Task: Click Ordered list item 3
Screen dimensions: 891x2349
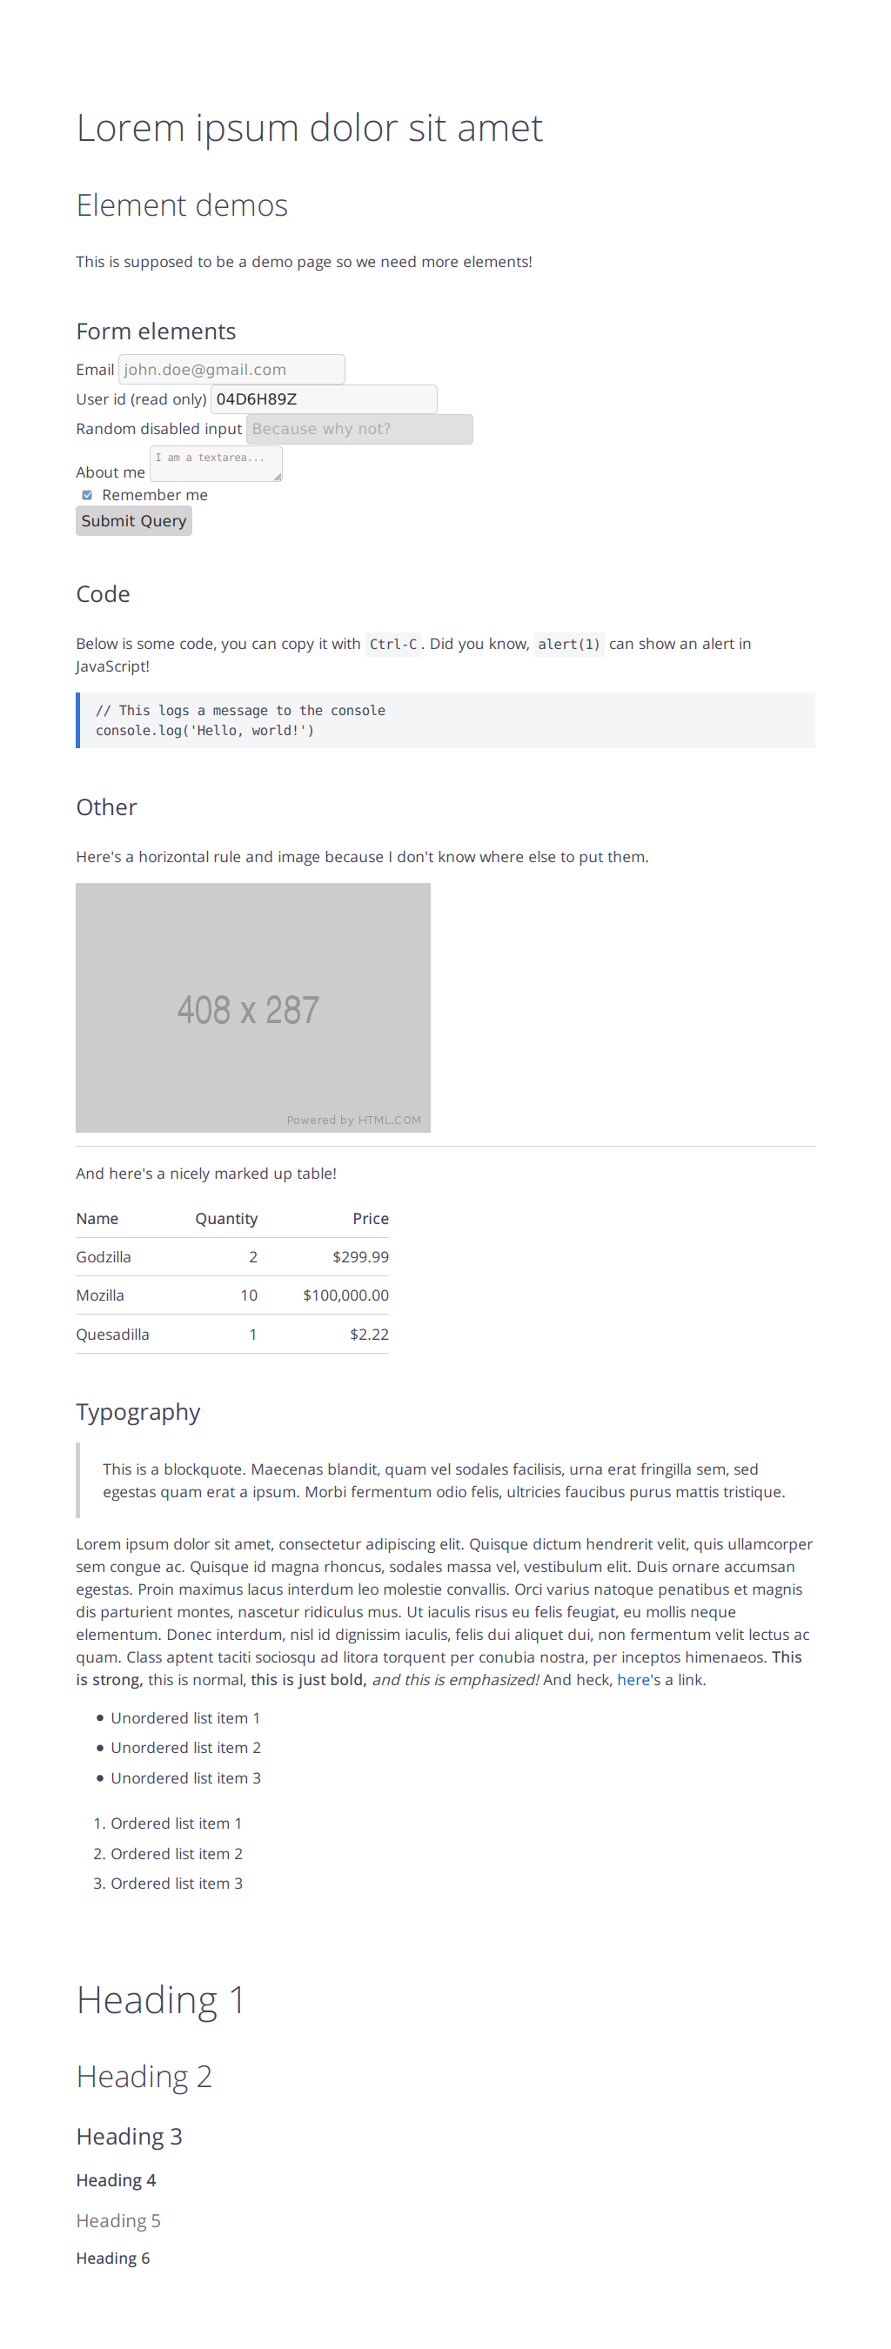Action: (177, 1884)
